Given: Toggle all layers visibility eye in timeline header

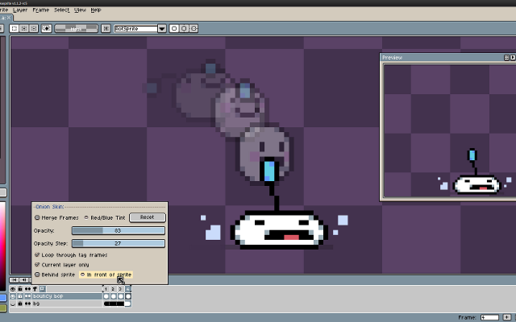Looking at the screenshot, I should [13, 289].
